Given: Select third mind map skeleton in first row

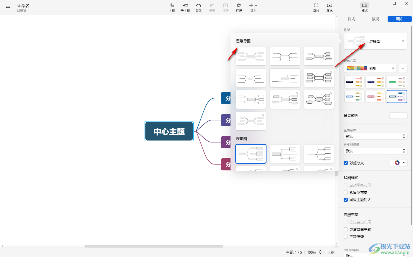Looking at the screenshot, I should 319,56.
